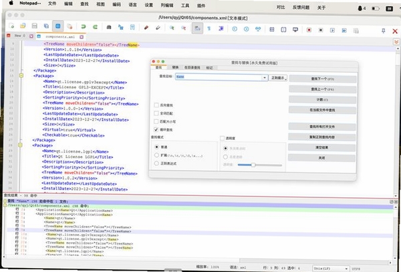The image size is (401, 272).
Task: Click the play macro toolbar icon
Action: point(332,31)
